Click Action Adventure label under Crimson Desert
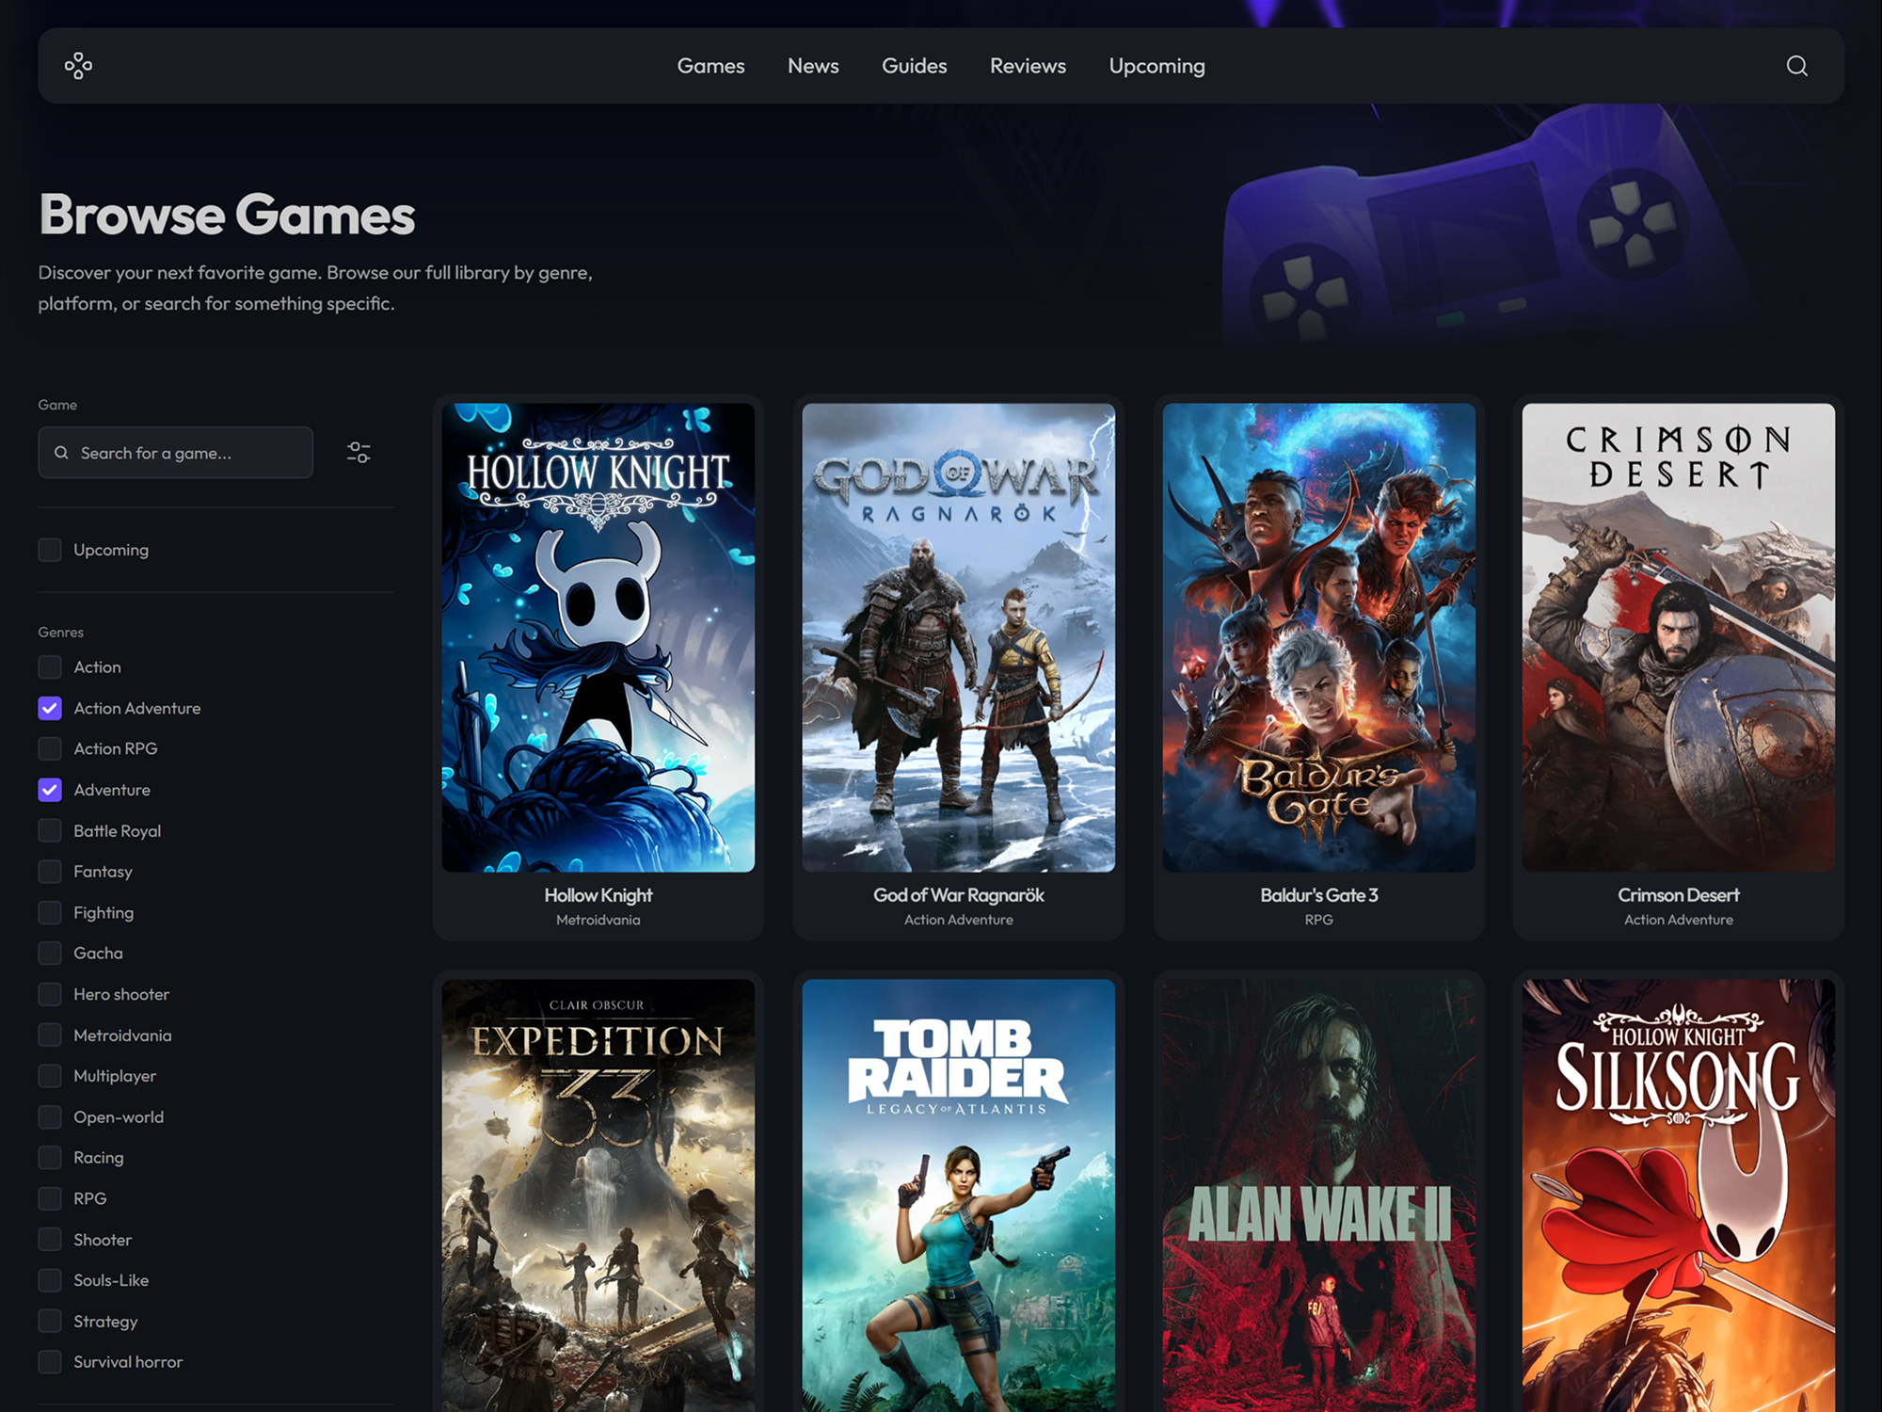This screenshot has height=1412, width=1882. point(1679,920)
